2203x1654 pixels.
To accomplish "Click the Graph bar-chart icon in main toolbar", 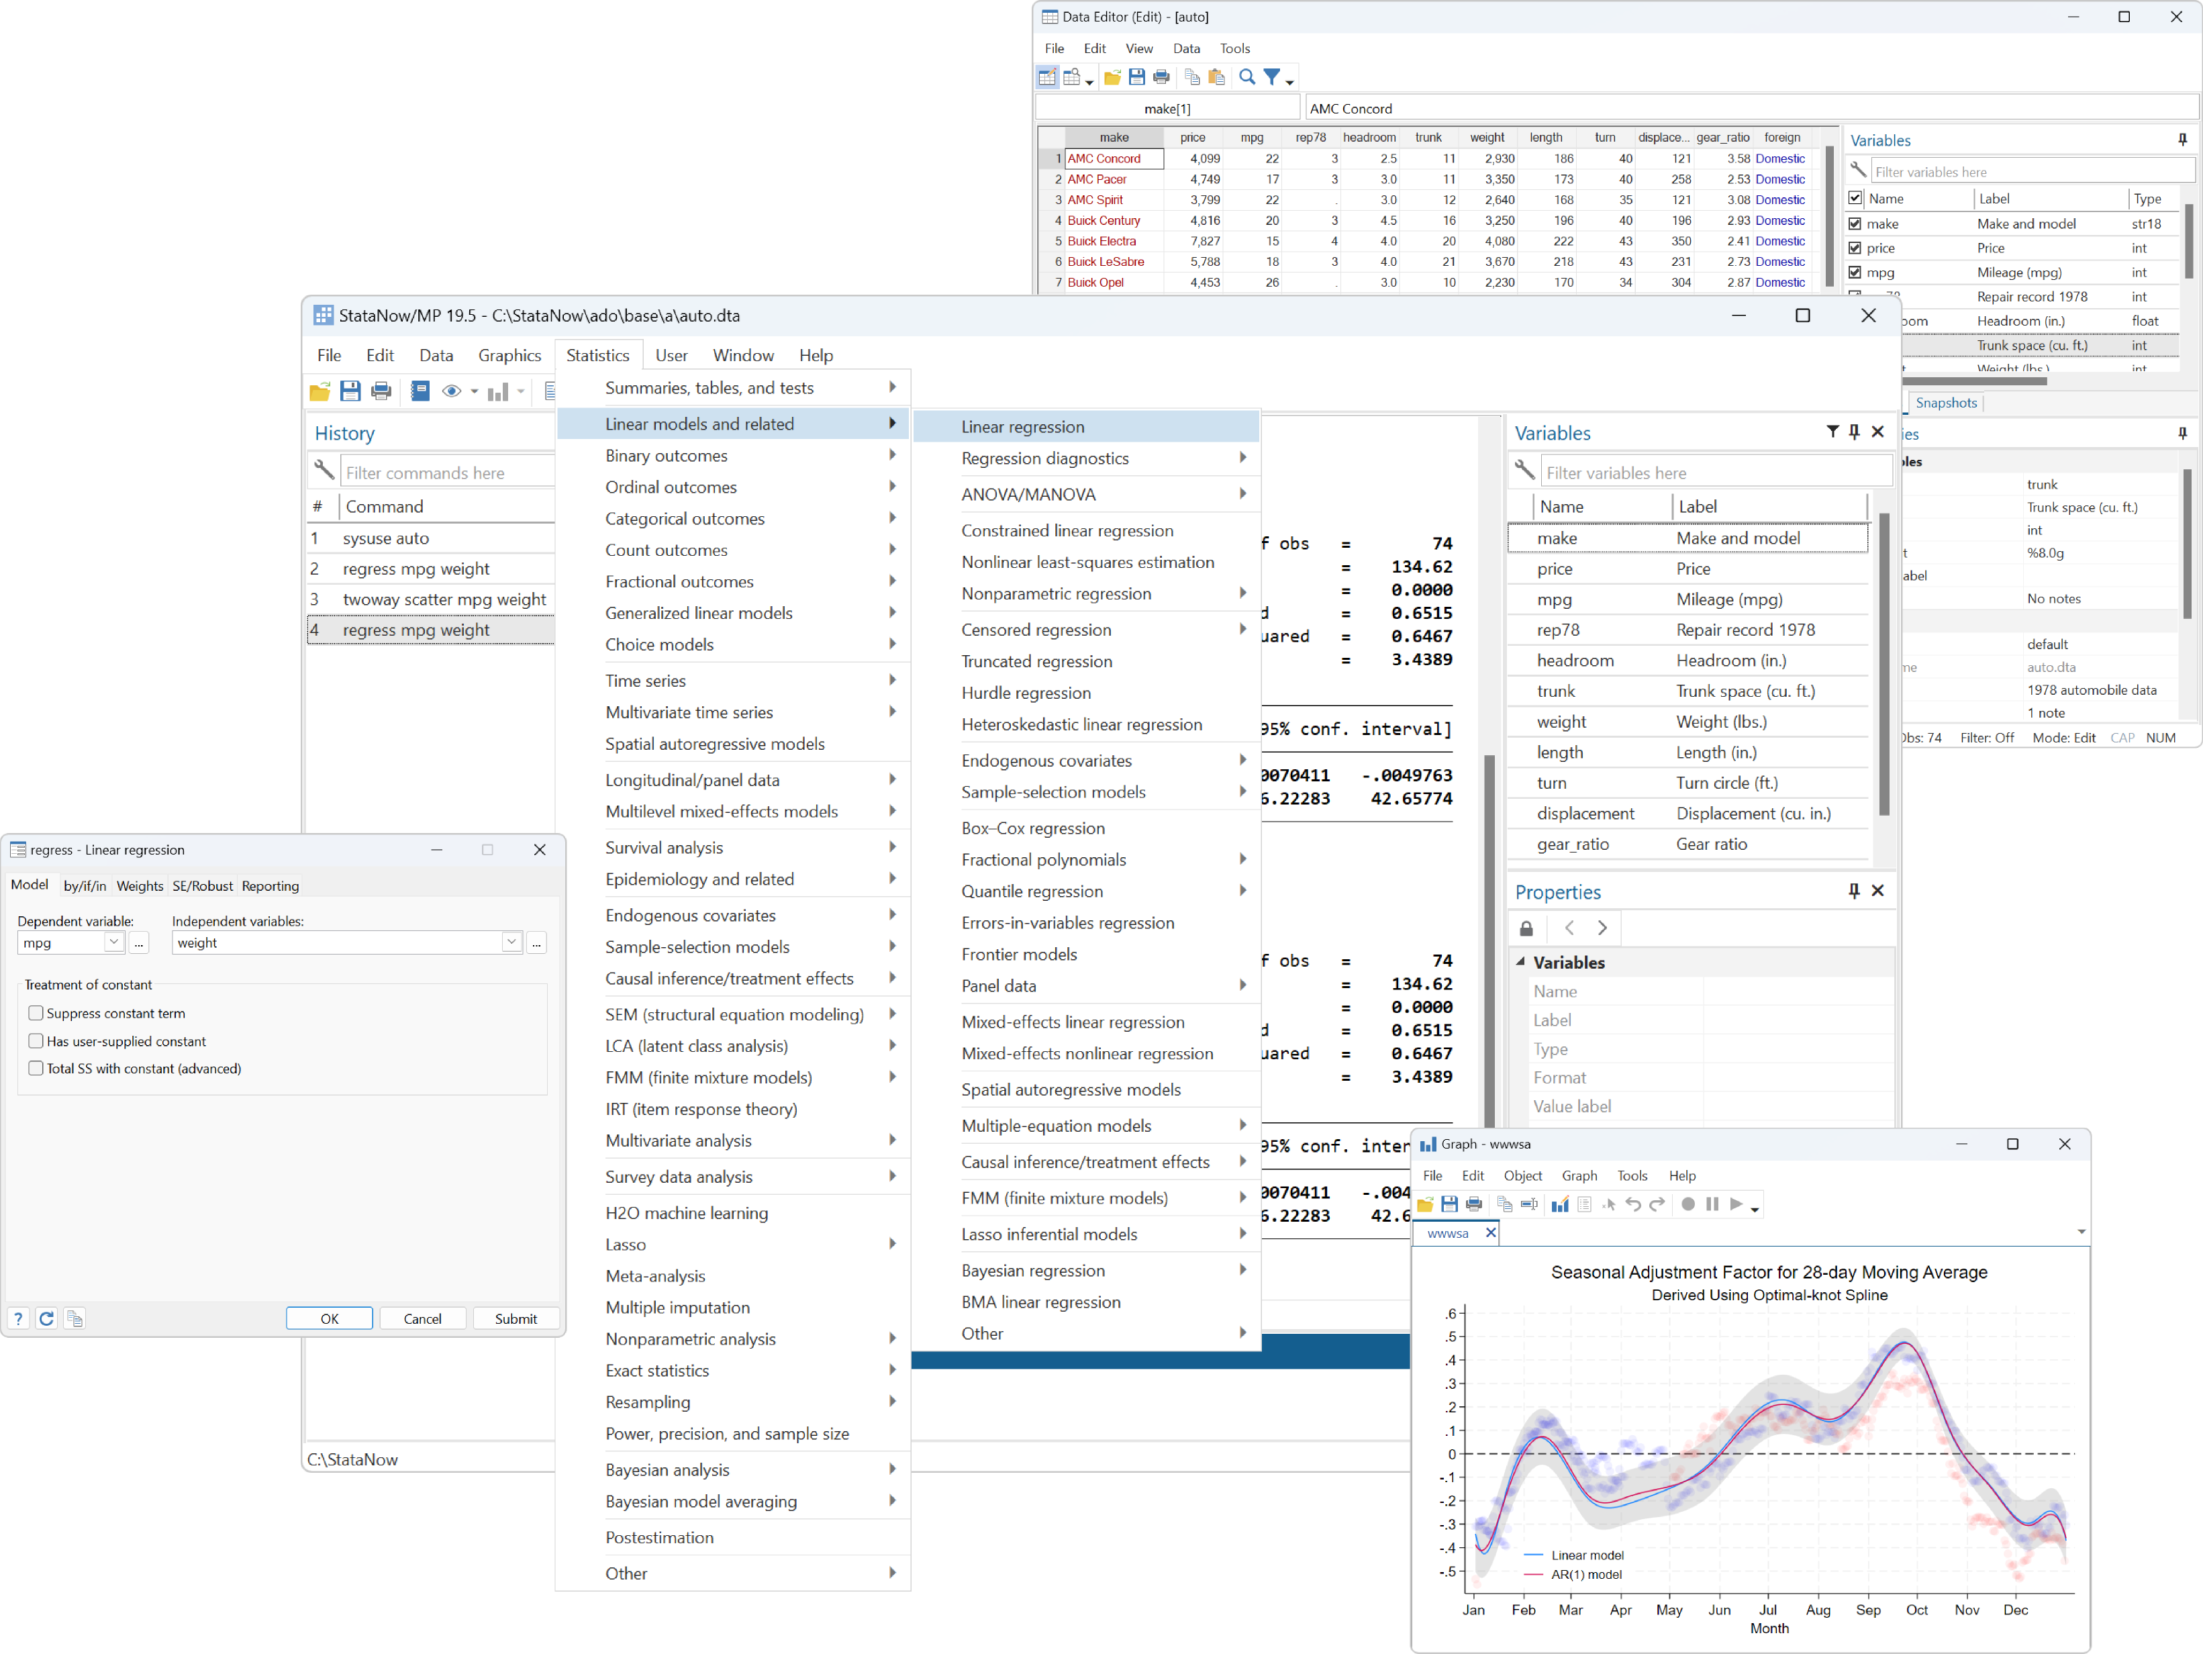I will click(498, 391).
